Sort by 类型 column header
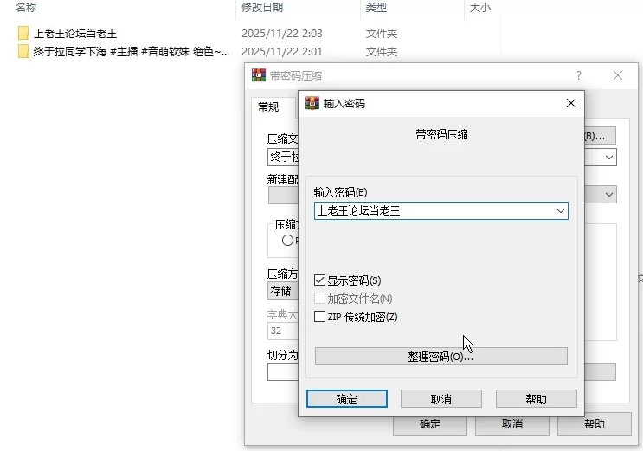Screen dimensions: 643x451 pos(376,8)
